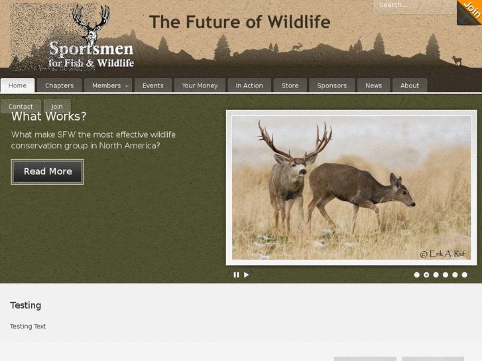Open the Store tab
This screenshot has width=482, height=361.
tap(290, 85)
